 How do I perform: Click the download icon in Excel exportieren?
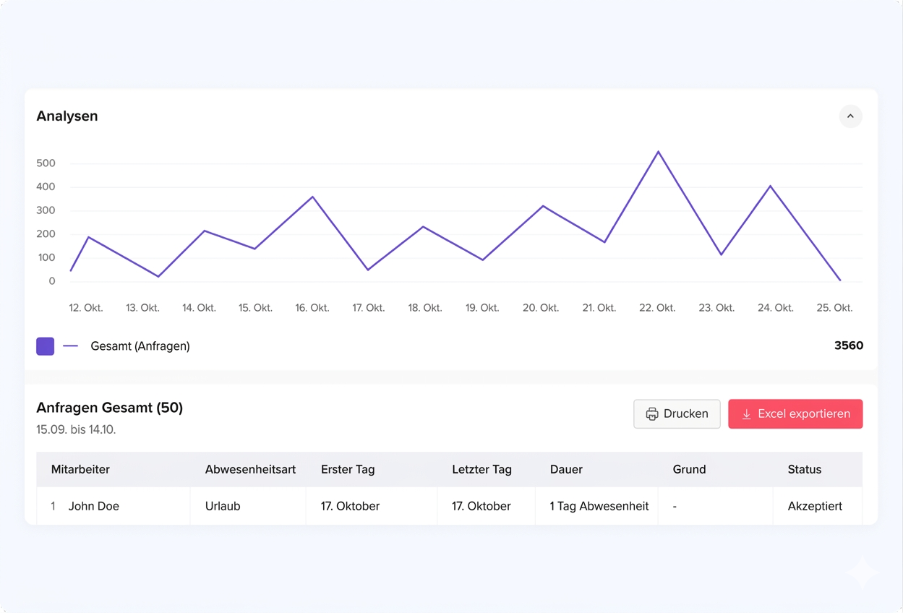click(746, 414)
